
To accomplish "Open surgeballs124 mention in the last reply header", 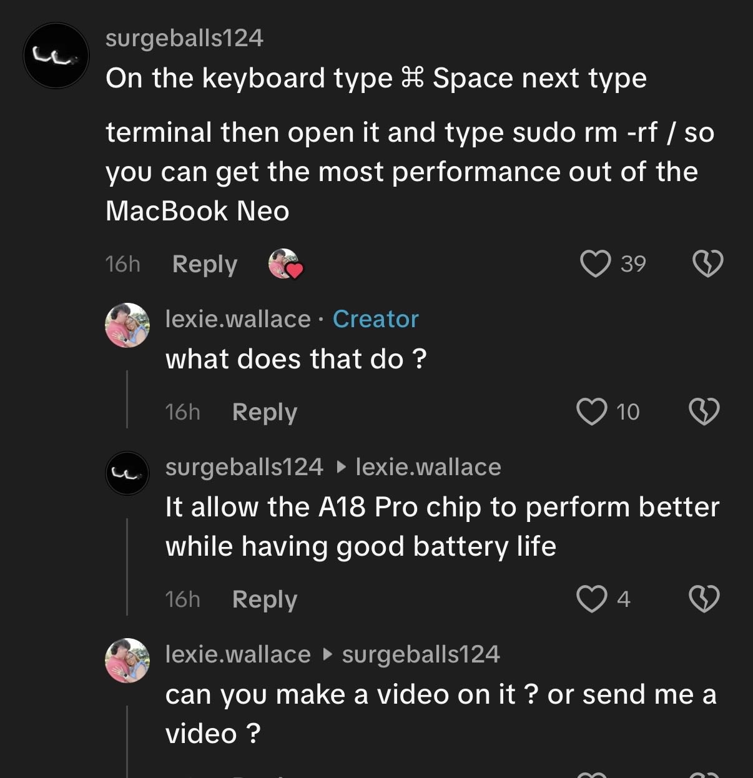I will (x=421, y=654).
